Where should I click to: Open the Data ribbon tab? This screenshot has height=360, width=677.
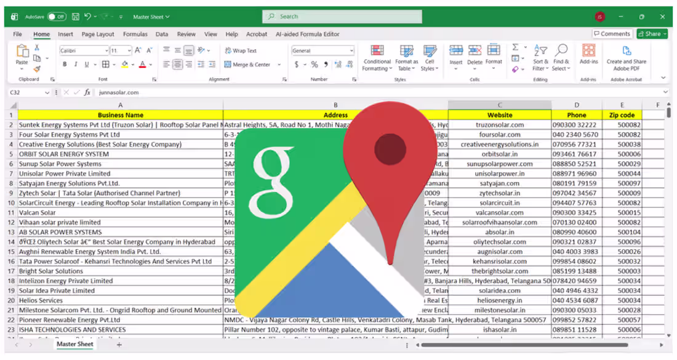tap(162, 34)
